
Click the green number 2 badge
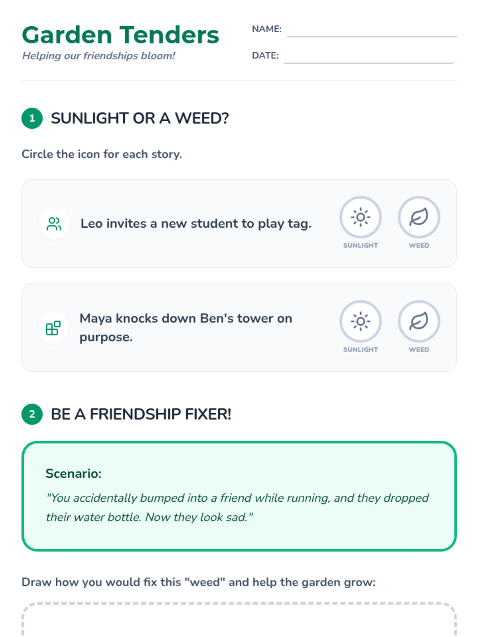pyautogui.click(x=32, y=414)
